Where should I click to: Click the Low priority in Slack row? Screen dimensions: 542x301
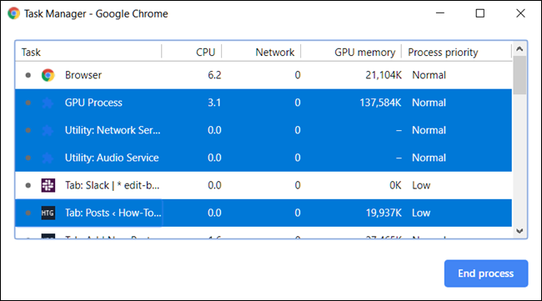click(x=421, y=185)
